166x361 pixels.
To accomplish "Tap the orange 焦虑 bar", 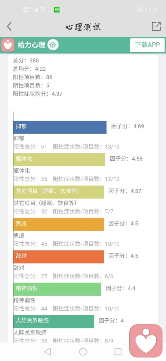I will pyautogui.click(x=58, y=225).
